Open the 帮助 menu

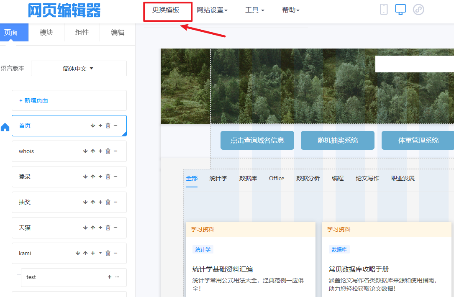tap(291, 10)
